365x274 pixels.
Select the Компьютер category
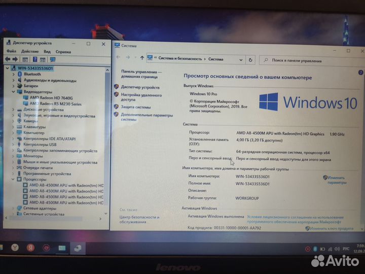point(34,133)
